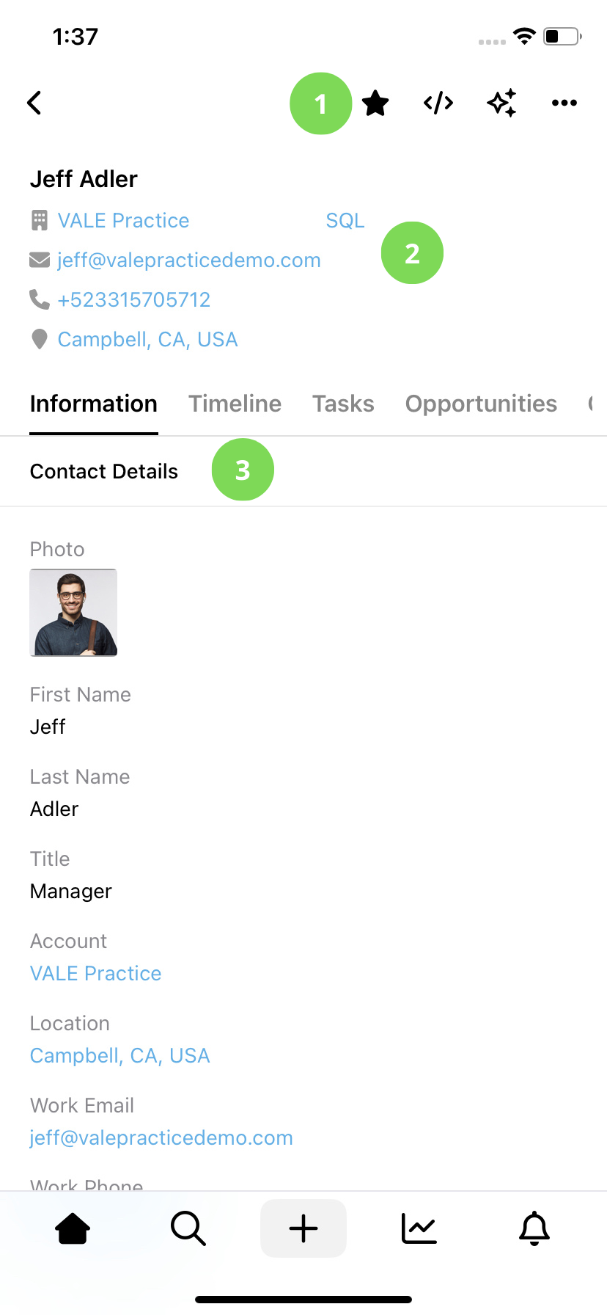607x1315 pixels.
Task: Open the code brackets icon
Action: pyautogui.click(x=438, y=103)
